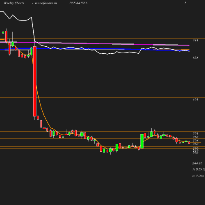Click the 208 price level label
The image size is (205, 205).
195,153
